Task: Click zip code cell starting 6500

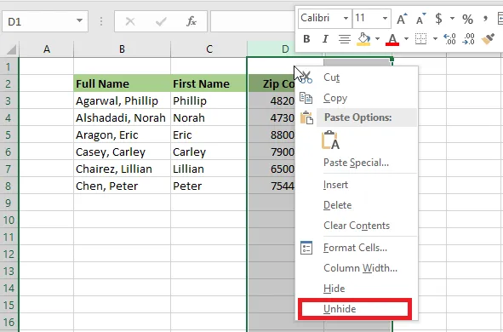Action: point(272,169)
